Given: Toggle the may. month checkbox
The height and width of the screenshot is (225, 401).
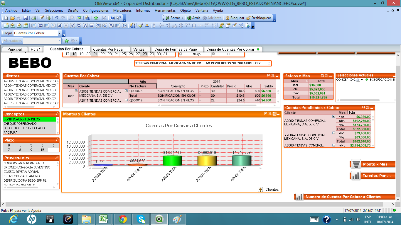Looking at the screenshot, I should click(x=181, y=54).
